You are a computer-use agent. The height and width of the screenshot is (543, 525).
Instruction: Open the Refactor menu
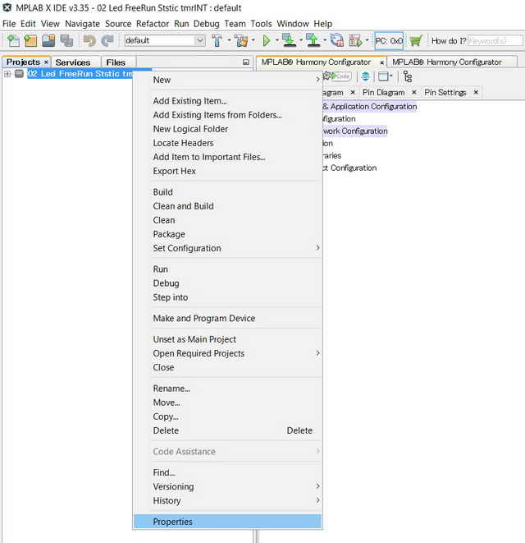(x=153, y=24)
